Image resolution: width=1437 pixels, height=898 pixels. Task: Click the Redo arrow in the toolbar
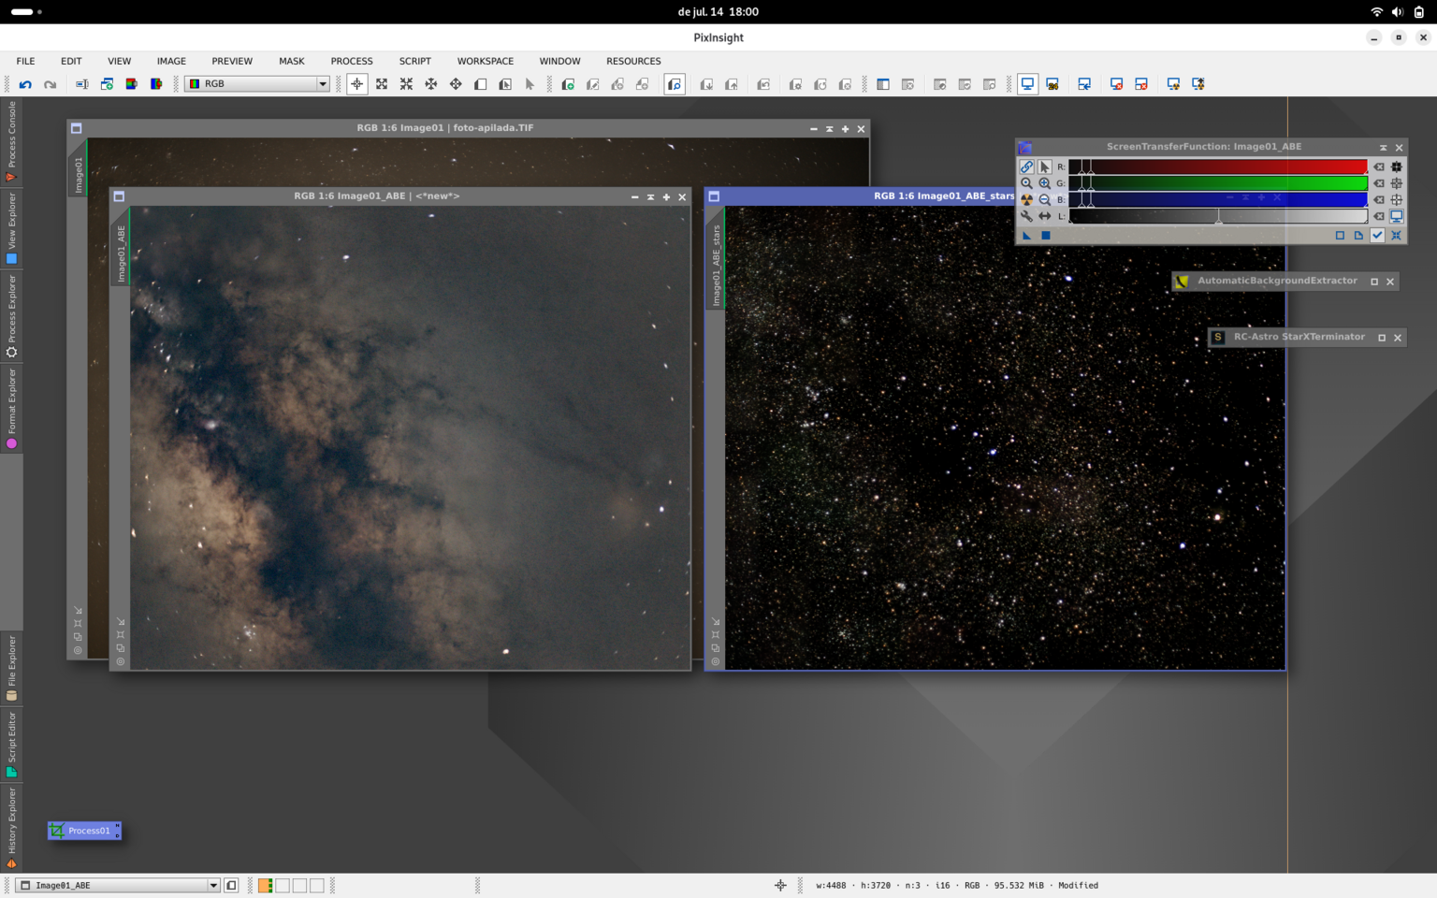[51, 84]
